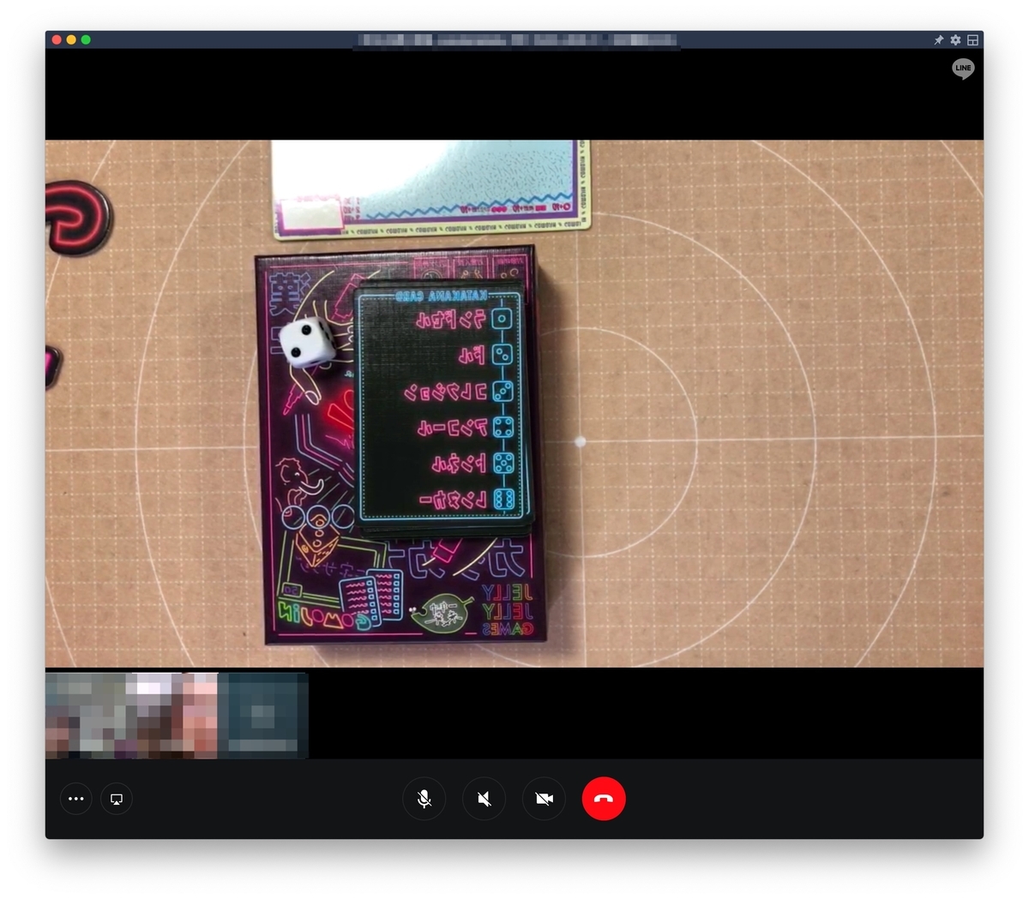This screenshot has height=899, width=1029.
Task: Close the call window with red button
Action: point(57,39)
